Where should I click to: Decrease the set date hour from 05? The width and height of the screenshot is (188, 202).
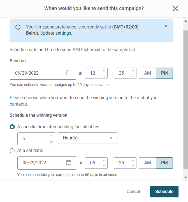pos(104,166)
